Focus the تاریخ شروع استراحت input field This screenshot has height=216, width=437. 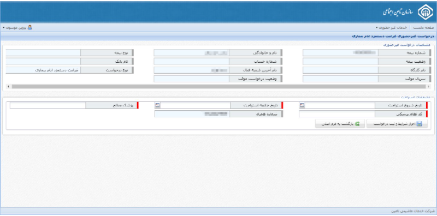pos(340,105)
